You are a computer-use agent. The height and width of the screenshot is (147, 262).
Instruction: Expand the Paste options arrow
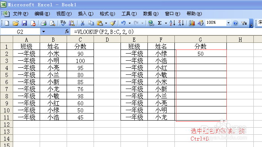tap(106, 23)
